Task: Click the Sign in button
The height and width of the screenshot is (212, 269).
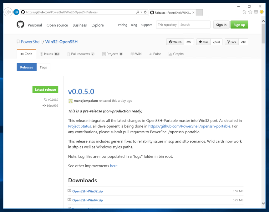Action: 221,25
